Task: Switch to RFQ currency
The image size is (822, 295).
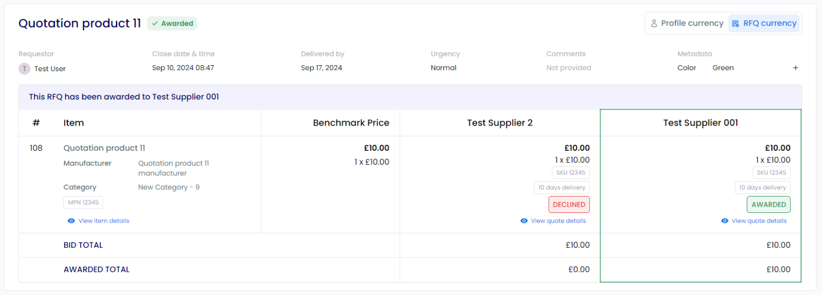Action: (x=764, y=24)
